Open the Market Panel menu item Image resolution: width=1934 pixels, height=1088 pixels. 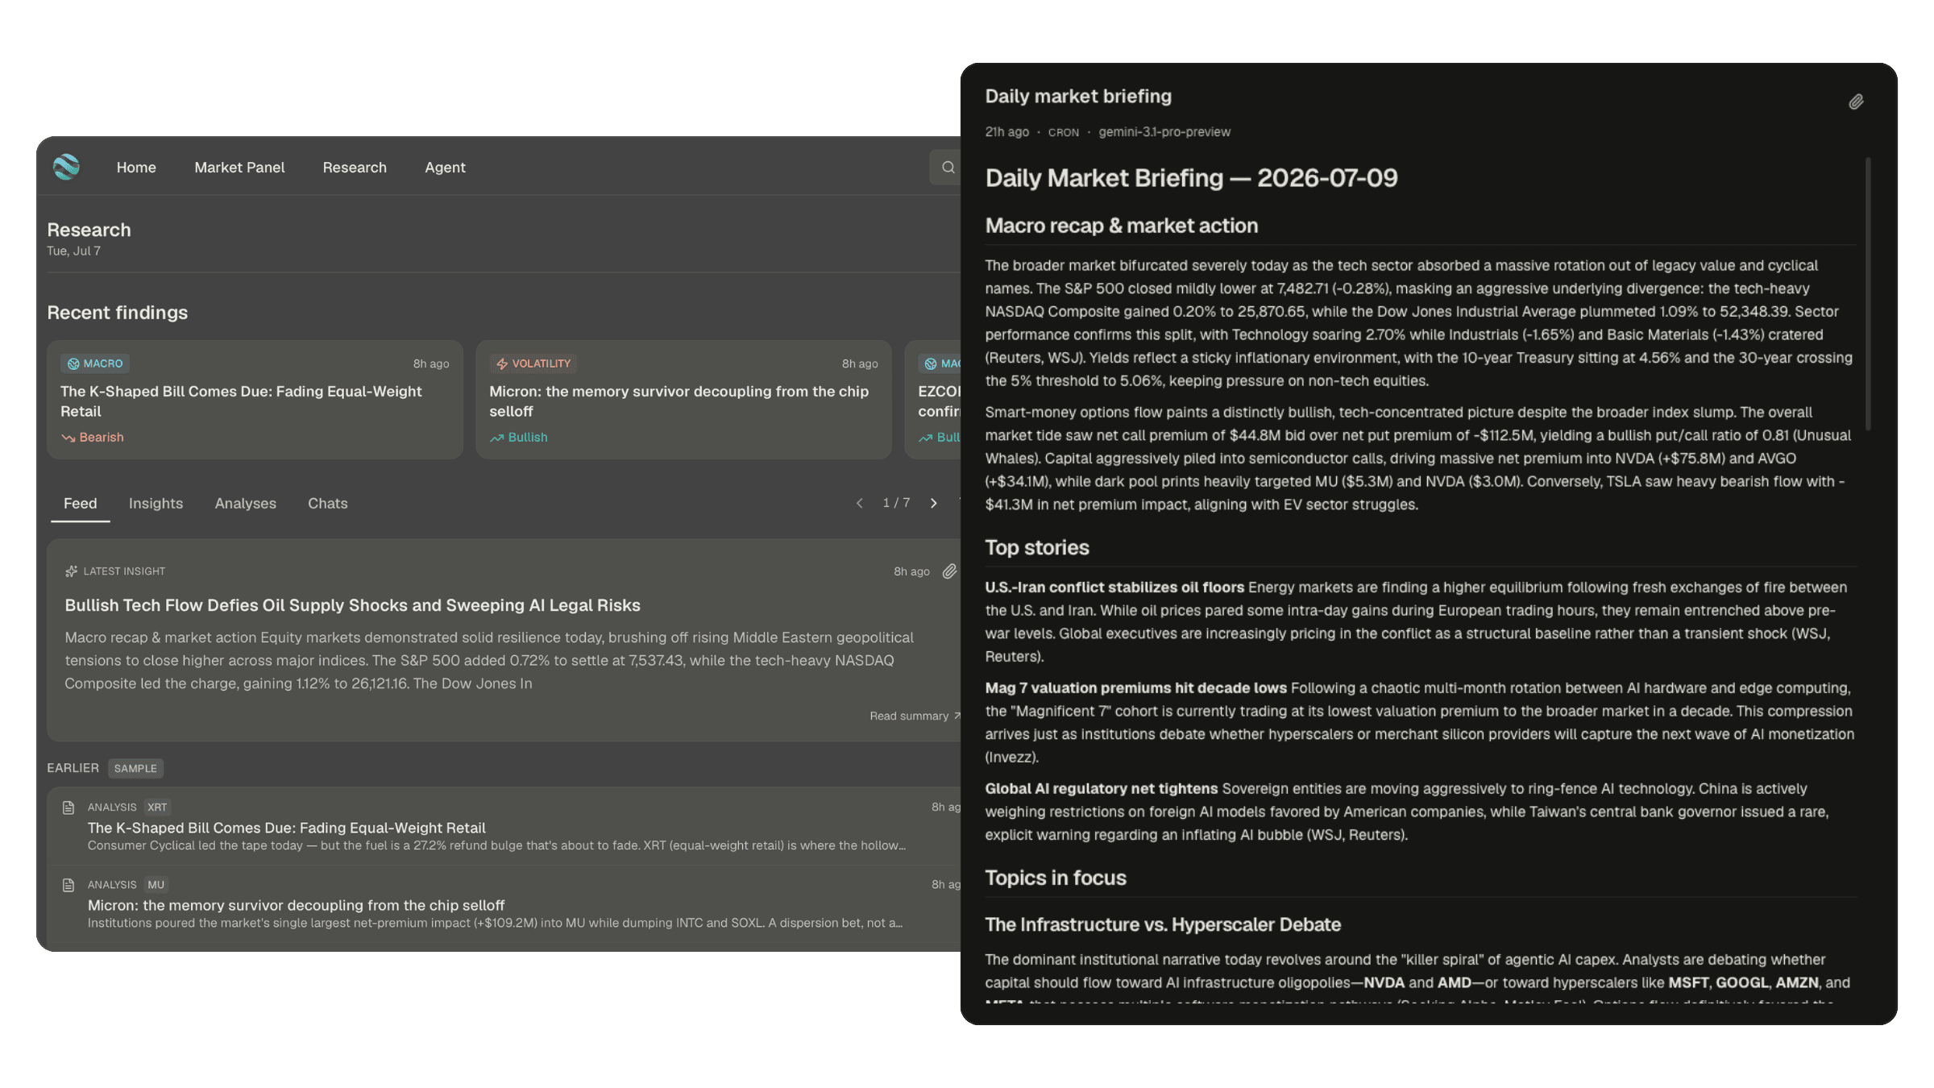[x=239, y=167]
